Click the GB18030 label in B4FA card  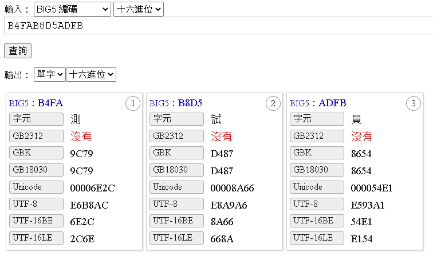pyautogui.click(x=36, y=170)
